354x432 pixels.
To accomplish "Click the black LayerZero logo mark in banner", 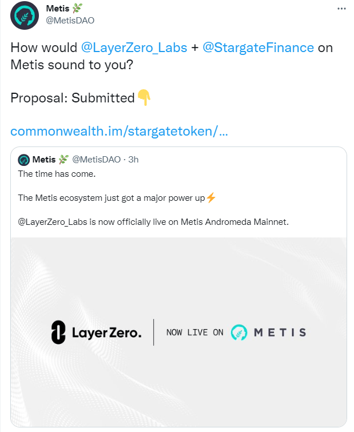I will click(58, 332).
